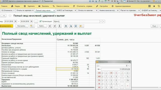The image size is (161, 90).
Task: Open the send by email dropdown
Action: click(81, 26)
